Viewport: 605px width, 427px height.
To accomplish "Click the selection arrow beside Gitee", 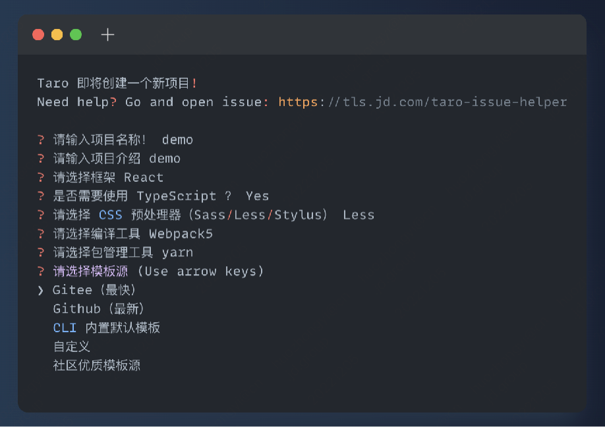I will click(x=40, y=290).
